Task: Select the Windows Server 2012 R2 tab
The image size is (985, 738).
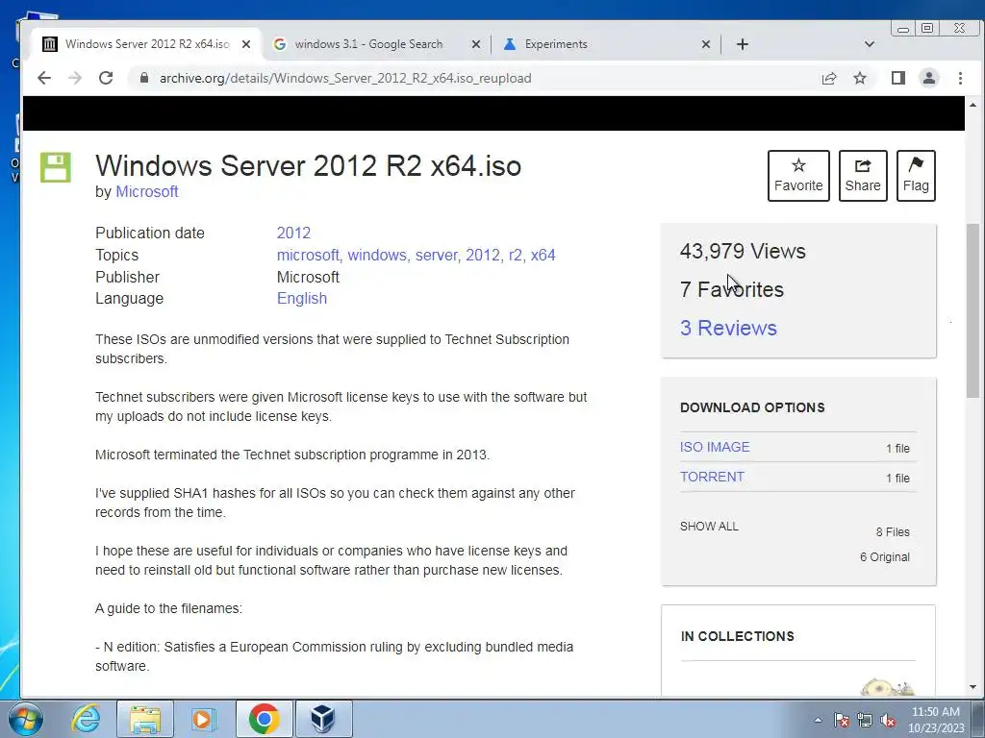Action: click(x=147, y=44)
